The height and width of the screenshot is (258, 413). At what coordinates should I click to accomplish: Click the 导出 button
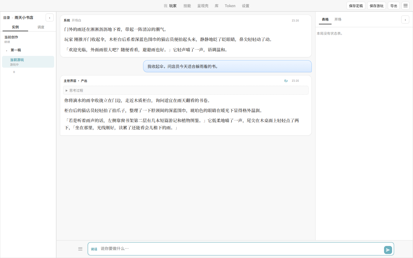coord(394,6)
